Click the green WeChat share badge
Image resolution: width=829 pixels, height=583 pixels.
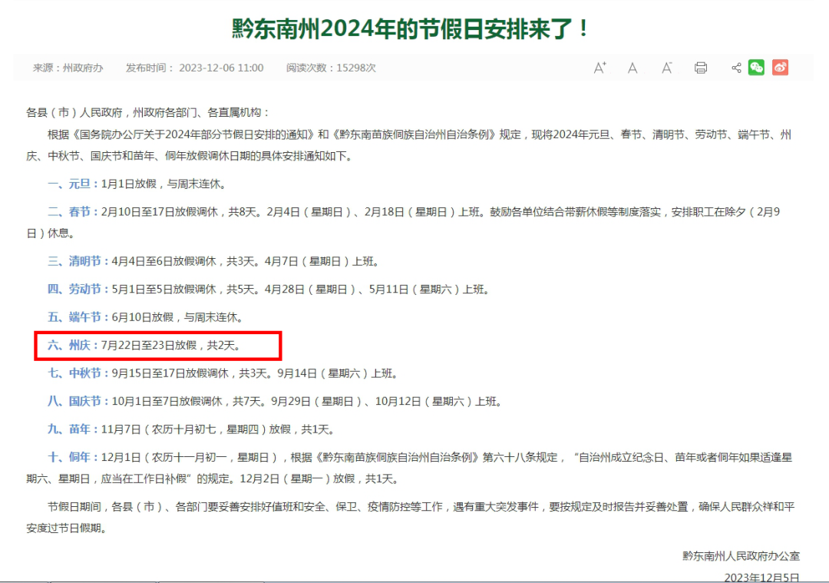click(756, 68)
